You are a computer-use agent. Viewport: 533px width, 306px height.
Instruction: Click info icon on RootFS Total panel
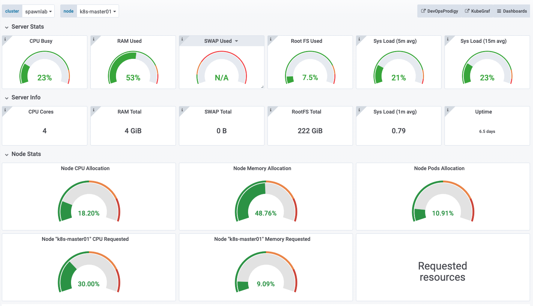point(270,109)
